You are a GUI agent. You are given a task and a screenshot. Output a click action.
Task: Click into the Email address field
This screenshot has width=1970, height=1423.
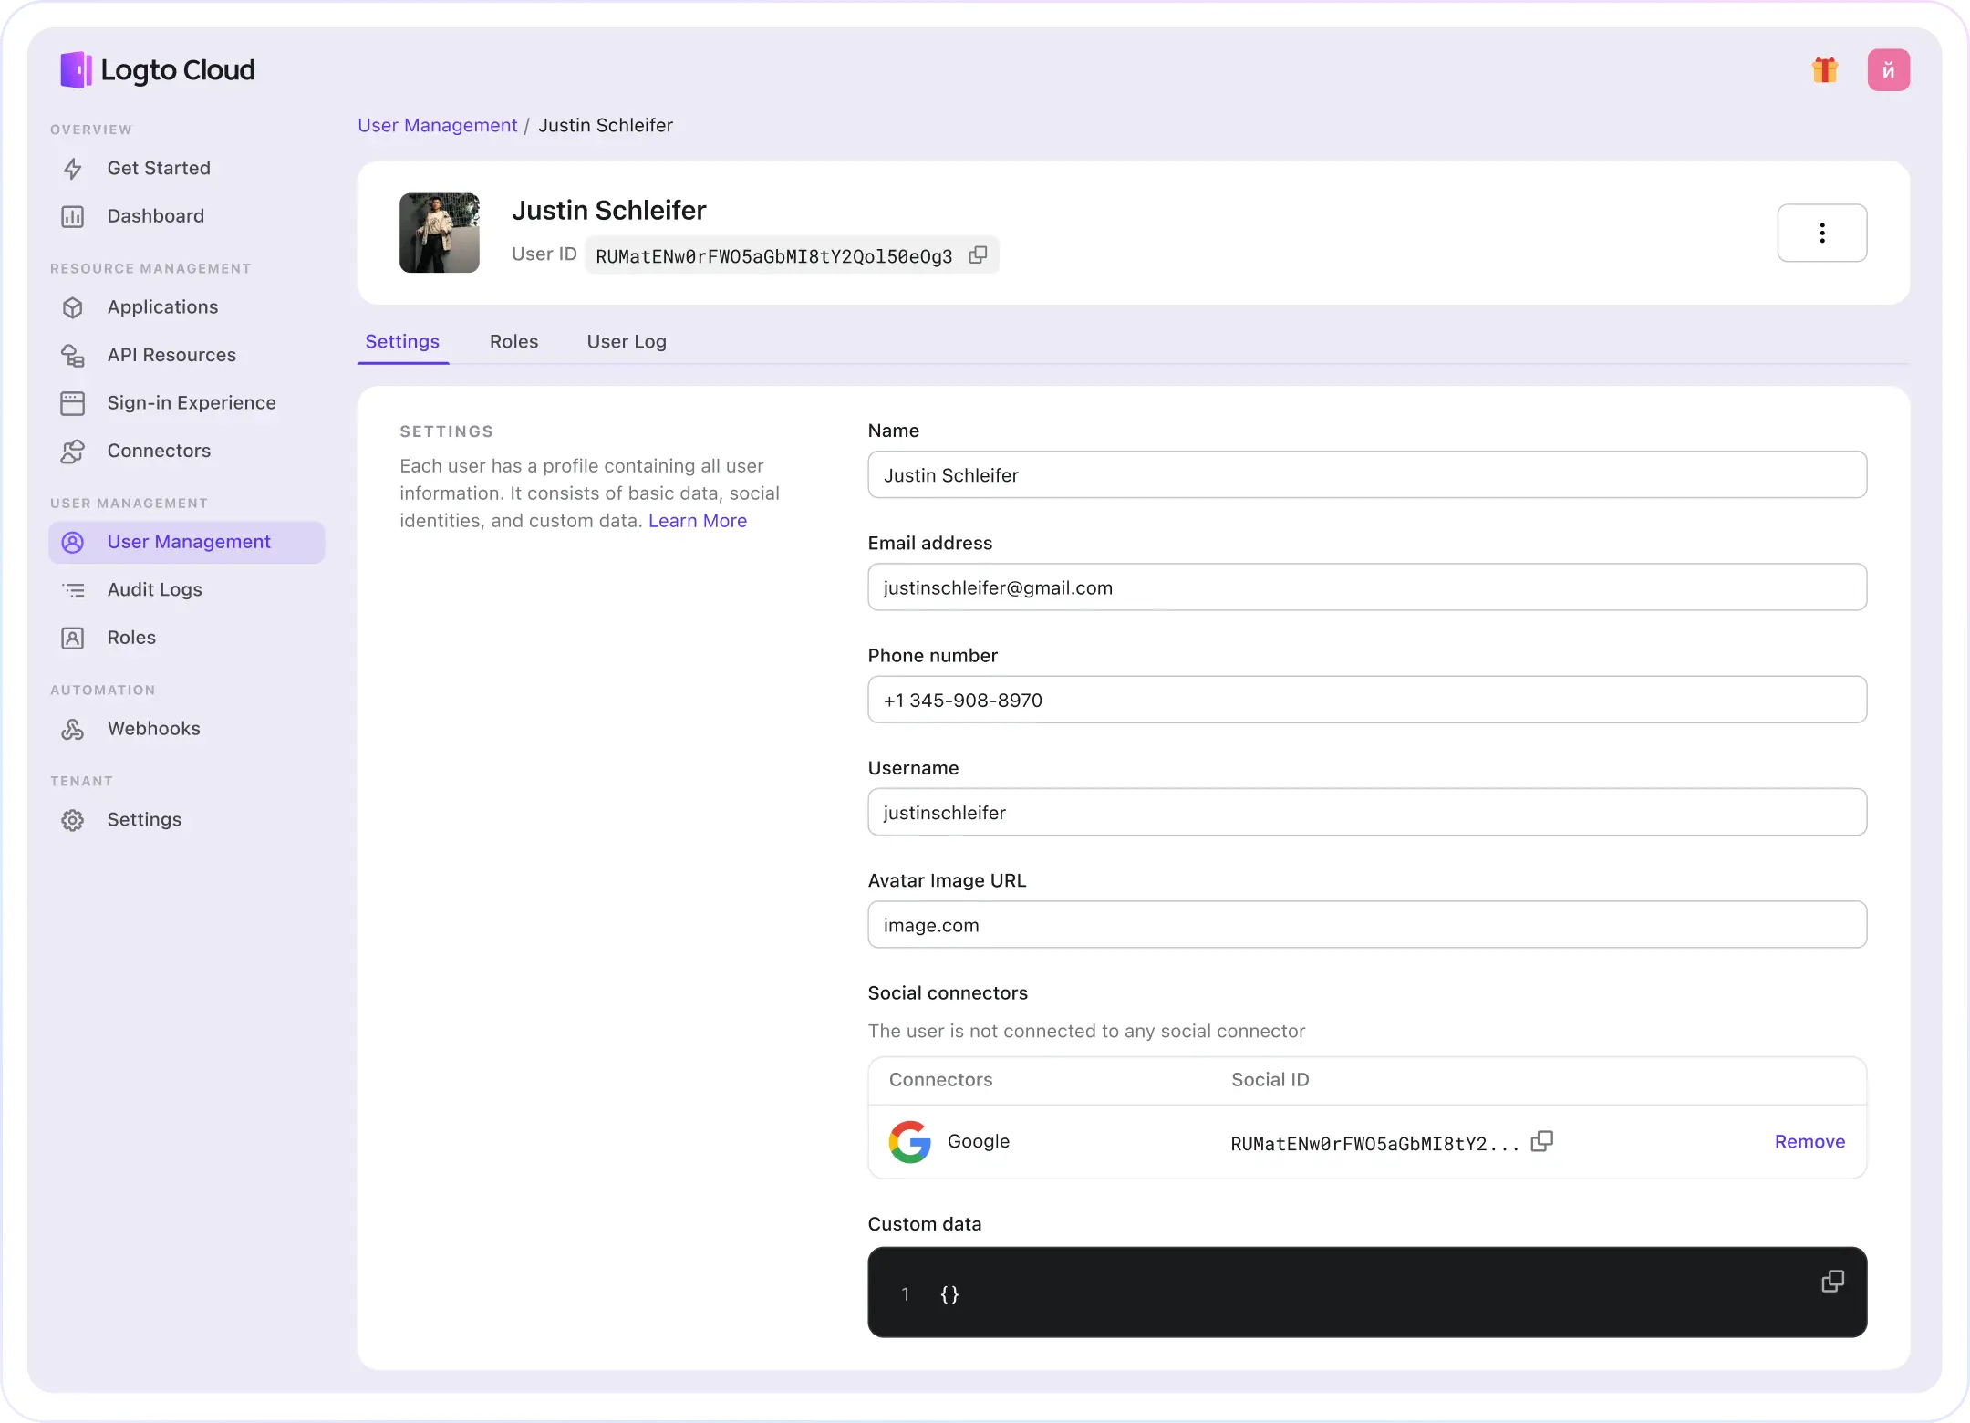[x=1366, y=587]
